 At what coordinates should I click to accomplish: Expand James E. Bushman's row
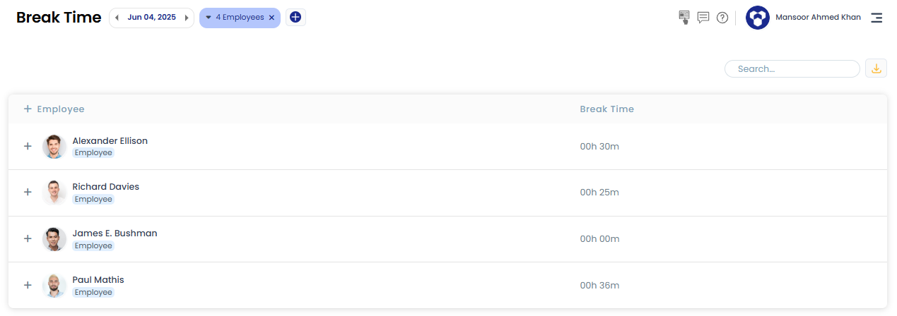(28, 238)
